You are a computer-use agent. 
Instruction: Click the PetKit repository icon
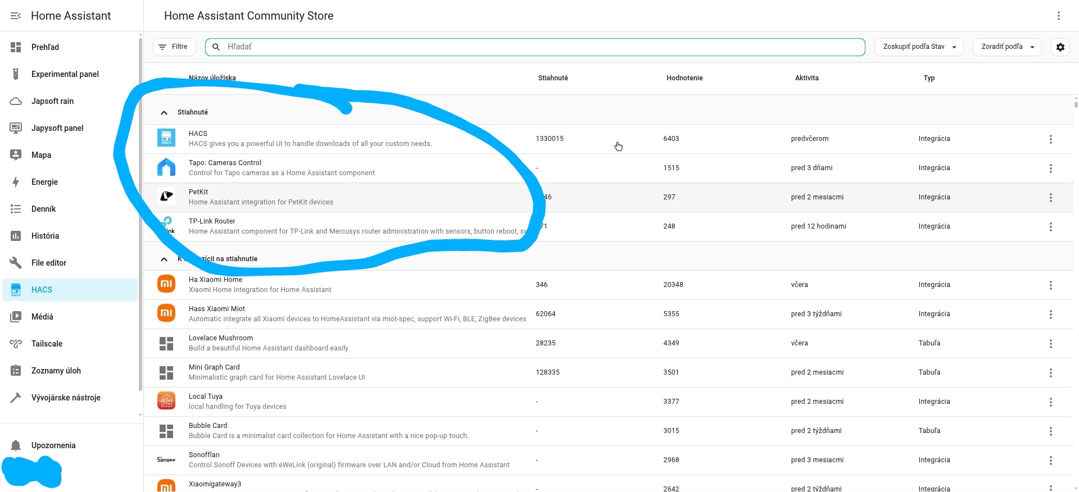point(166,197)
